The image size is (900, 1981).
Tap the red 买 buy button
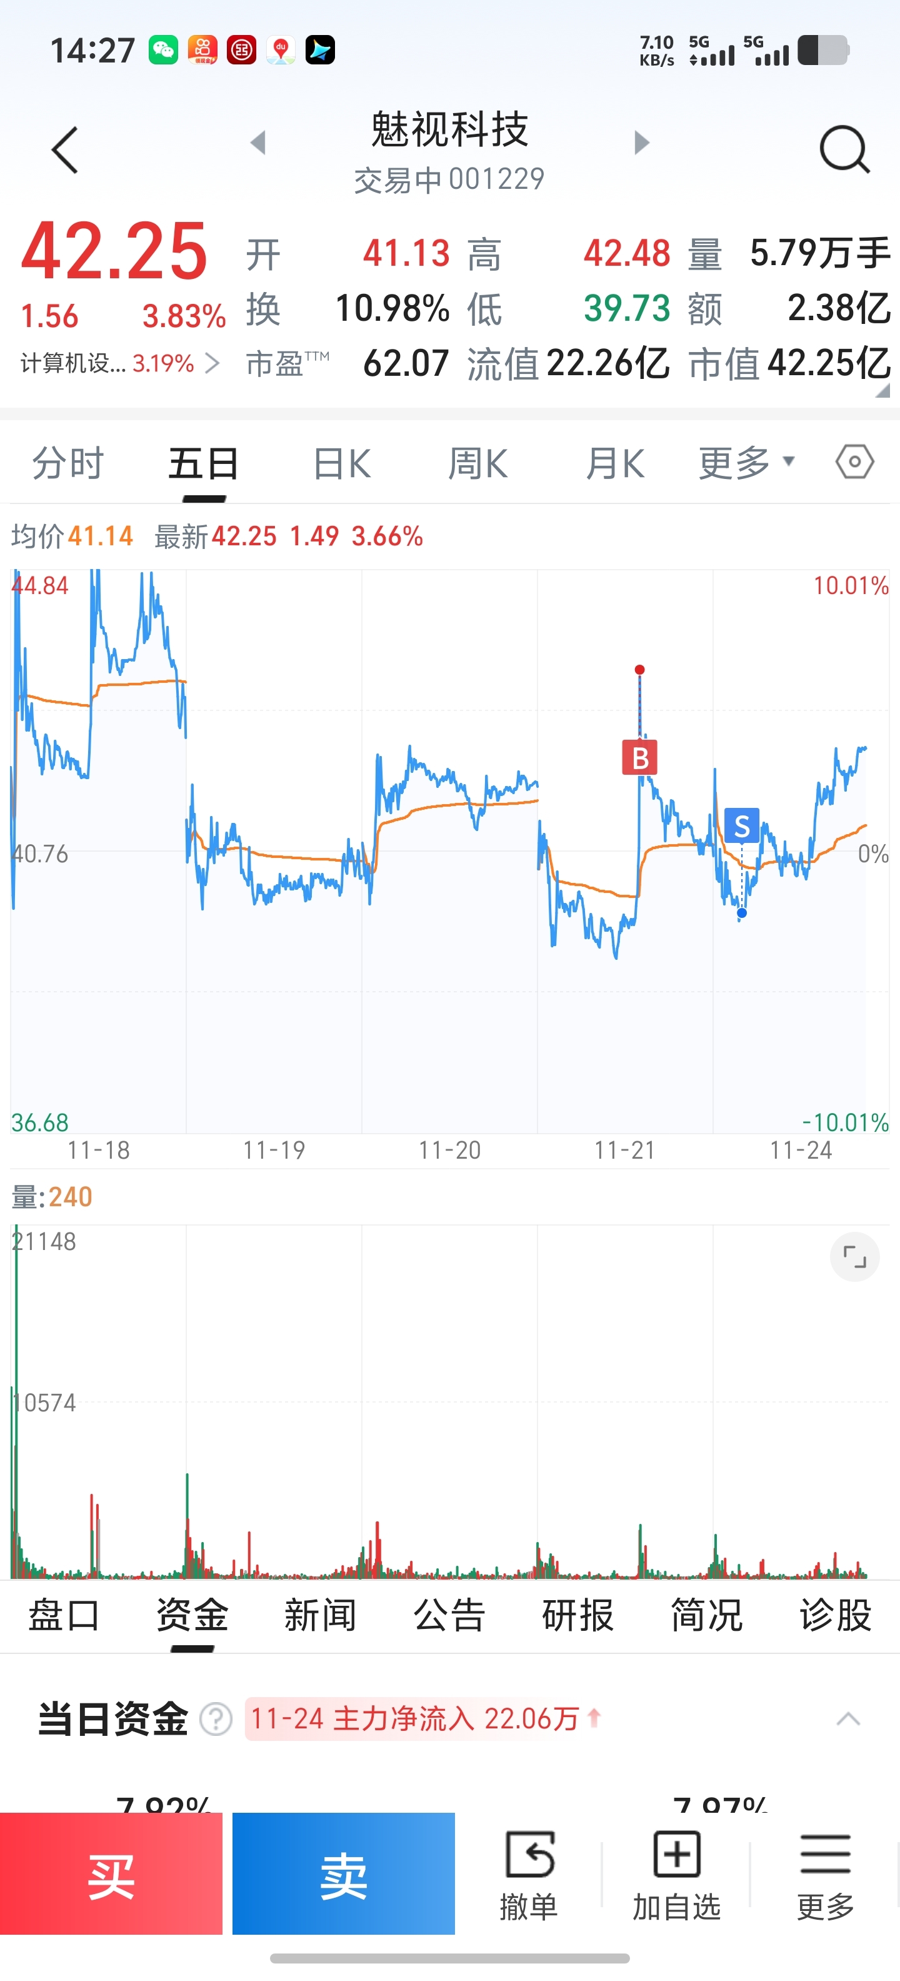[111, 1873]
